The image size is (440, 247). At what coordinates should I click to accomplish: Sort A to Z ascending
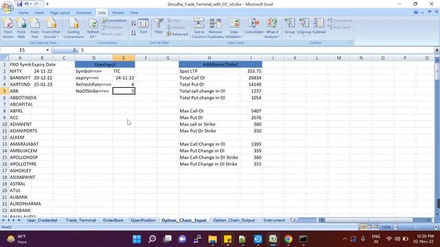(x=133, y=24)
